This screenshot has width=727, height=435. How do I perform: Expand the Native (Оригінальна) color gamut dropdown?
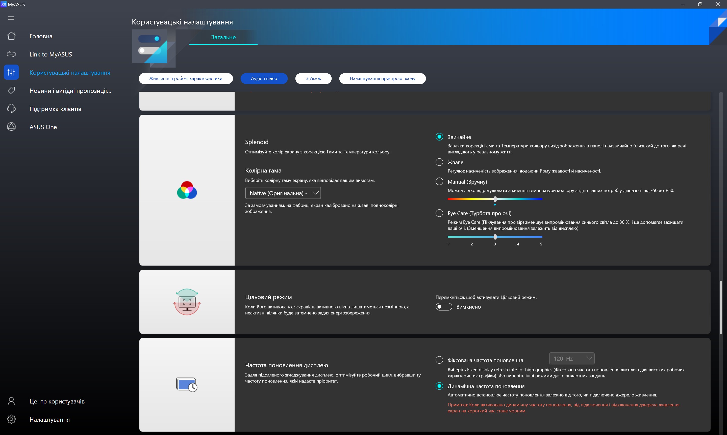pyautogui.click(x=283, y=193)
